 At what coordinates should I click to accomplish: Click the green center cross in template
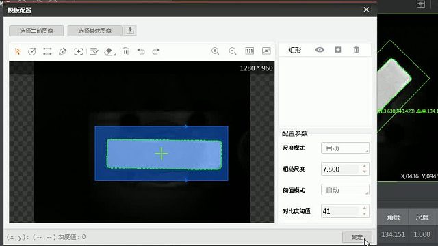coord(162,153)
